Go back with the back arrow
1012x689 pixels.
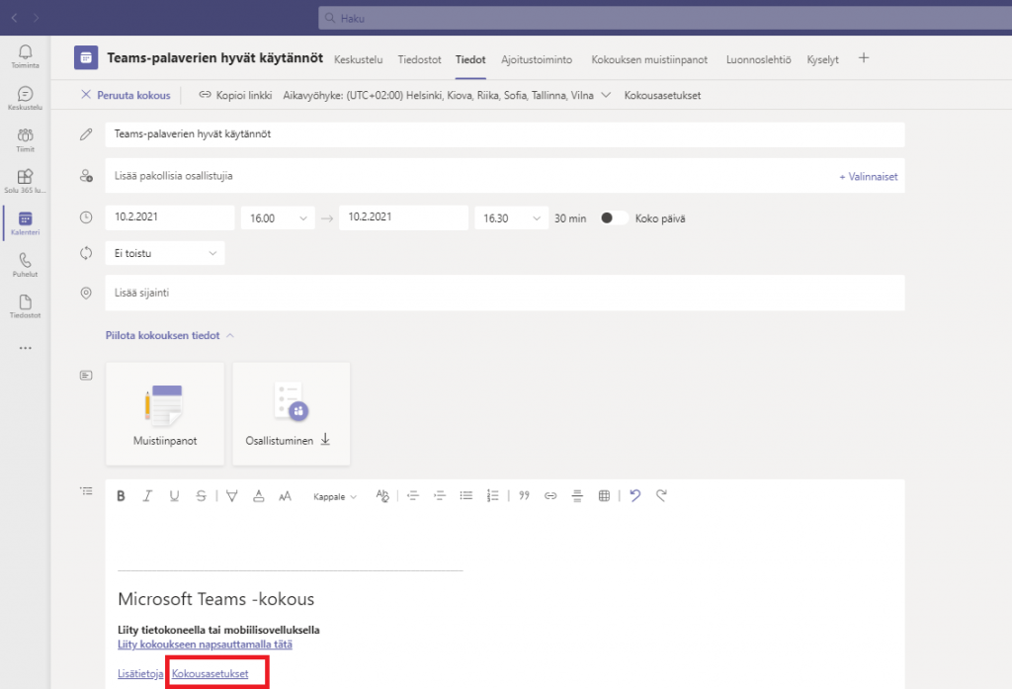14,18
